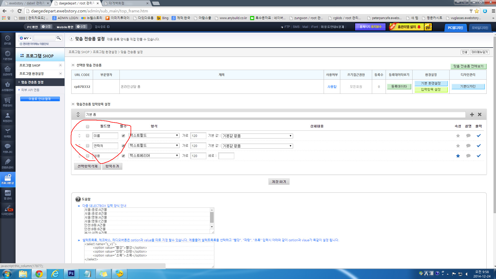Click the star attribute icon in 이름 row
Viewport: 496px width, 279px height.
[x=458, y=136]
